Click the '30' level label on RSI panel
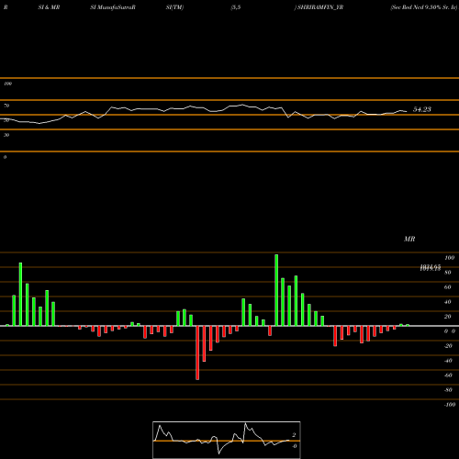The image size is (459, 459). coord(6,135)
